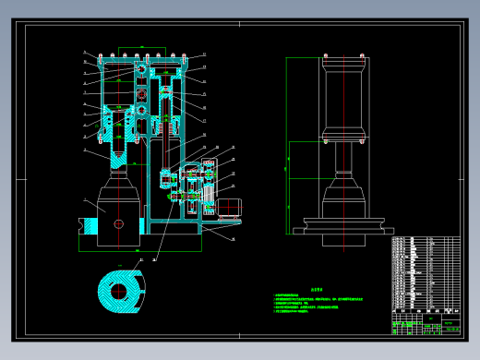The height and width of the screenshot is (360, 480).
Task: Select the stepped base flange in side view
Action: tap(343, 226)
